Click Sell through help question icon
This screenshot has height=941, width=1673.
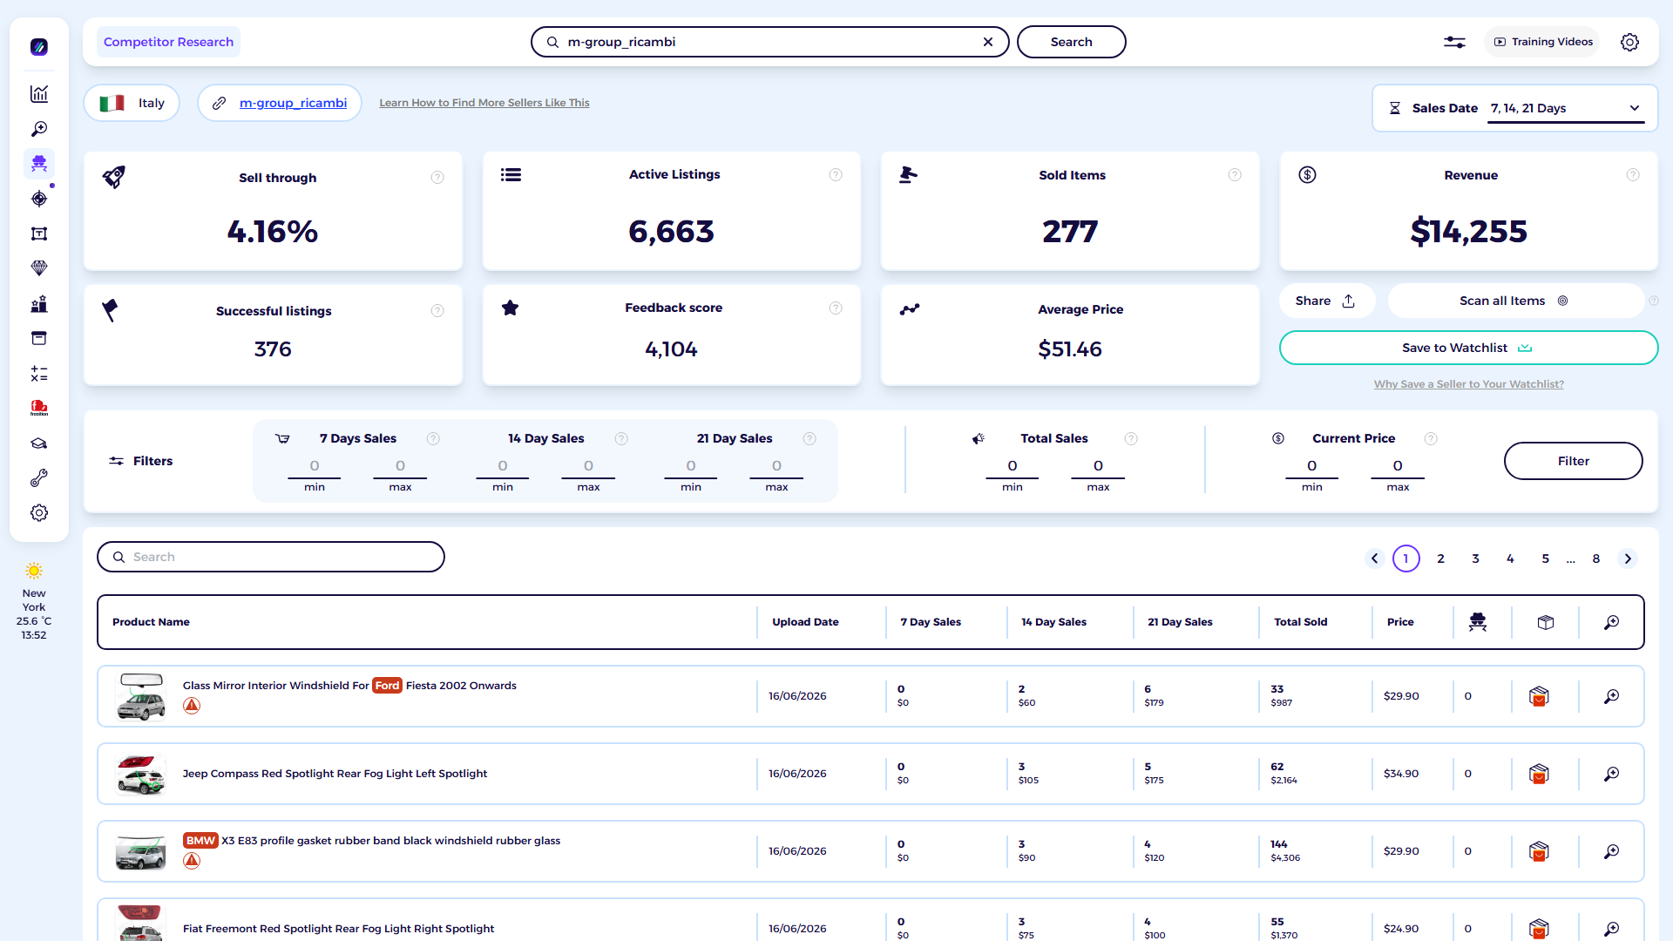click(x=437, y=178)
